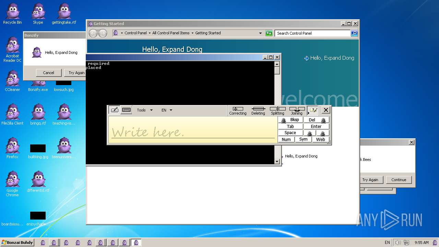Image resolution: width=439 pixels, height=247 pixels.
Task: Select the enjoycharle... desktop file
Action: tap(38, 219)
